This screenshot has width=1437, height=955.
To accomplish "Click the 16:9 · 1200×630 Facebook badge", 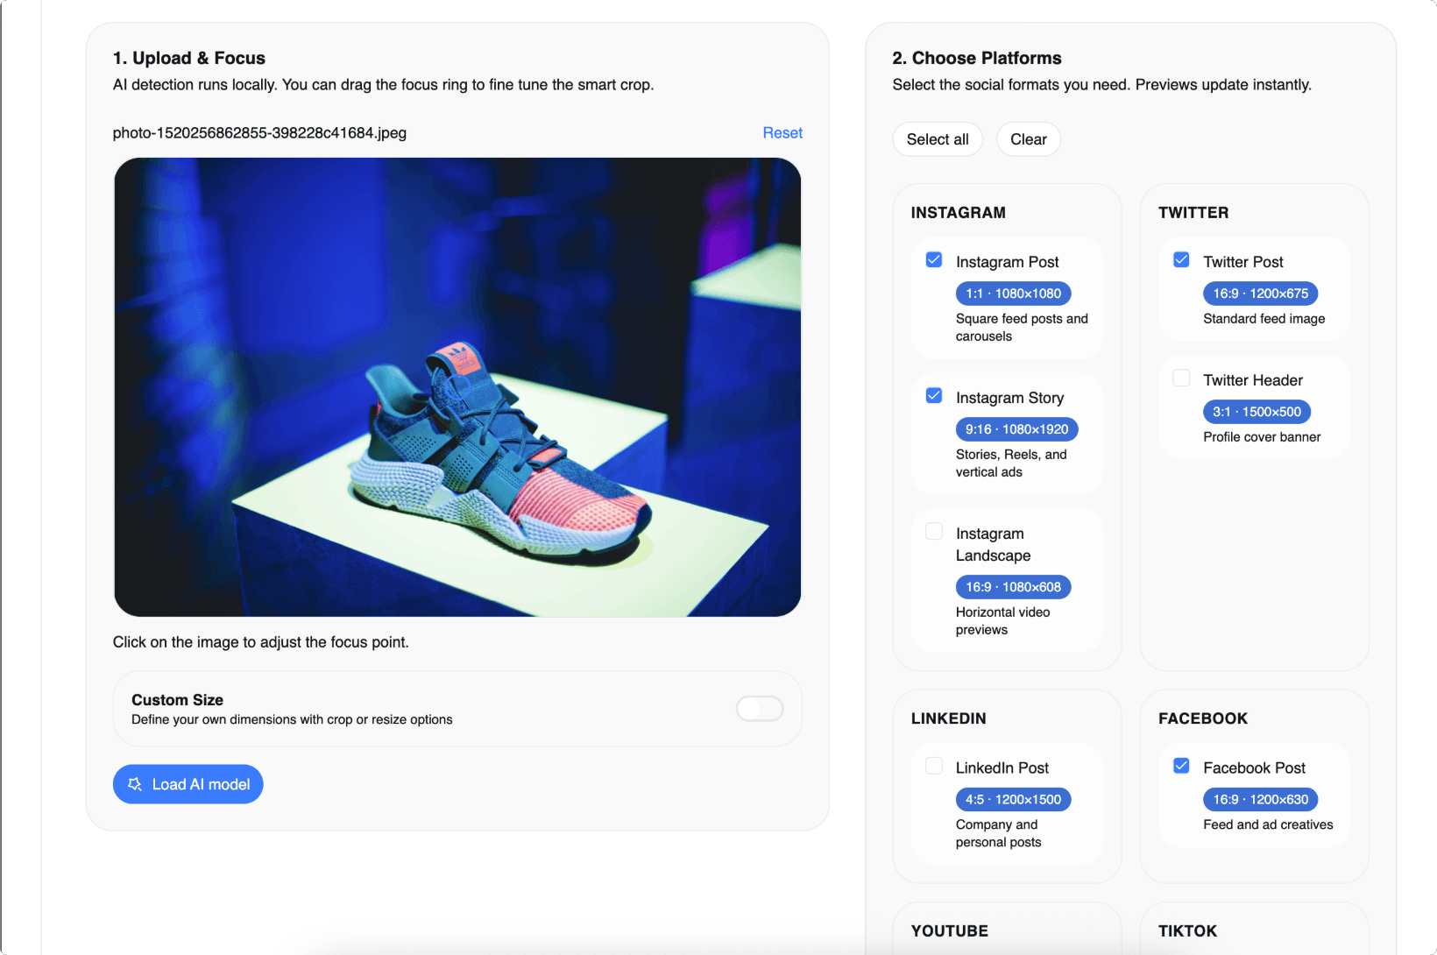I will pyautogui.click(x=1260, y=799).
